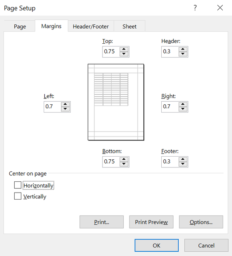
Task: Click into the Right margin value field
Action: pos(170,107)
